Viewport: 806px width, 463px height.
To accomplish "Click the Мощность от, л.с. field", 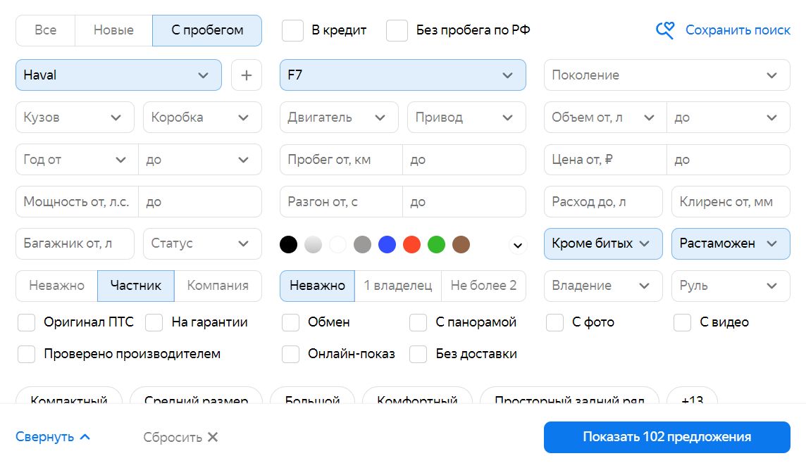I will [77, 202].
